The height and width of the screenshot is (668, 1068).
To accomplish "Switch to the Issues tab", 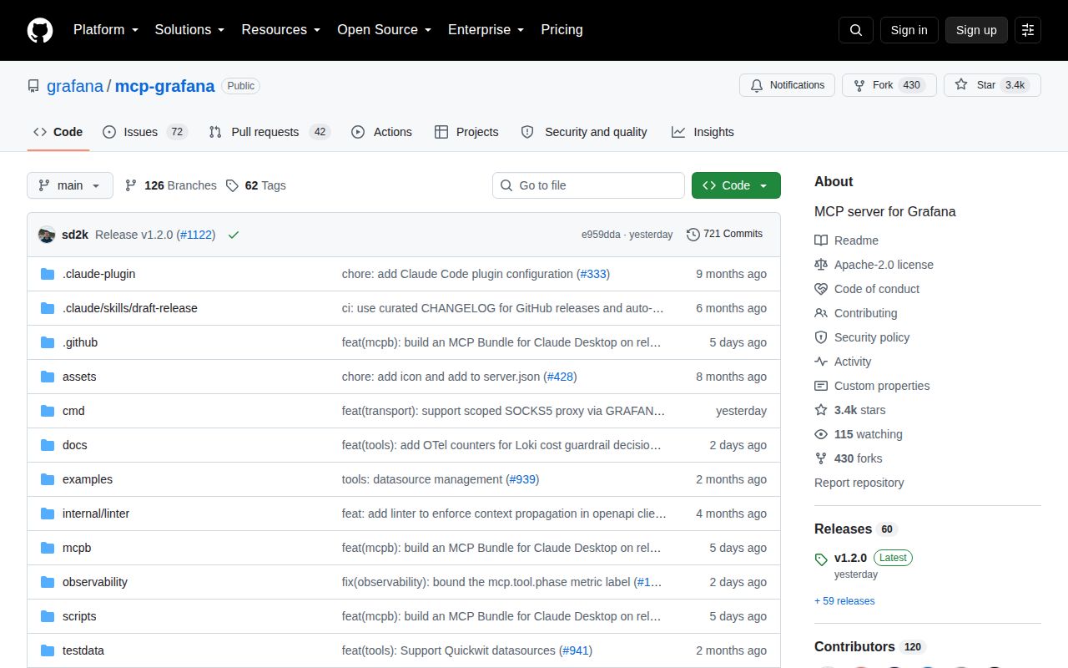I will pos(145,132).
